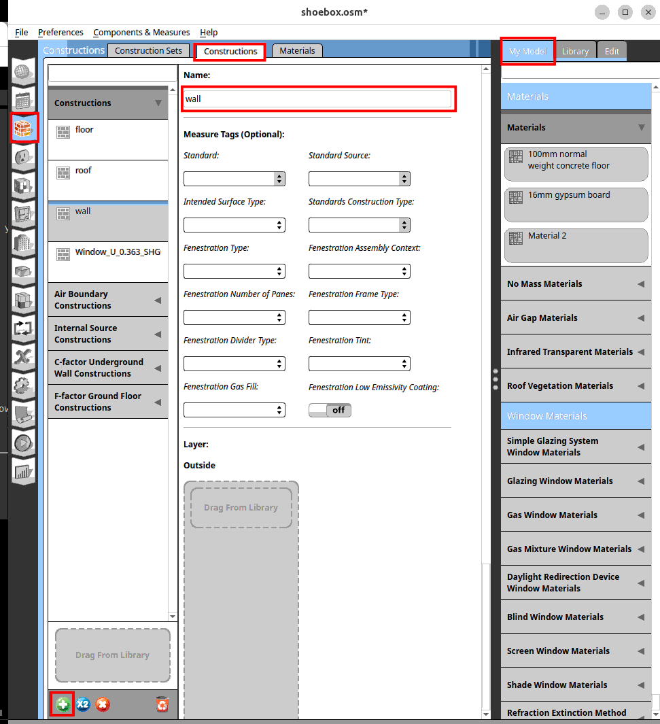The height and width of the screenshot is (724, 660).
Task: Open the Intended Surface Type dropdown
Action: click(234, 225)
